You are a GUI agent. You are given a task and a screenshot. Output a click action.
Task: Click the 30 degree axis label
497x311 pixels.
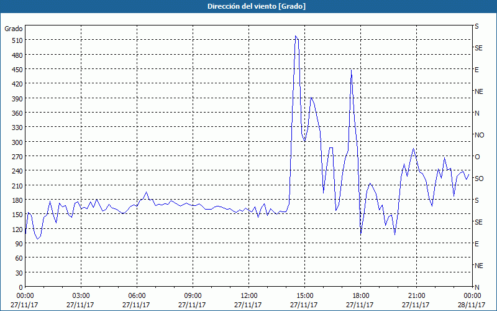click(19, 273)
